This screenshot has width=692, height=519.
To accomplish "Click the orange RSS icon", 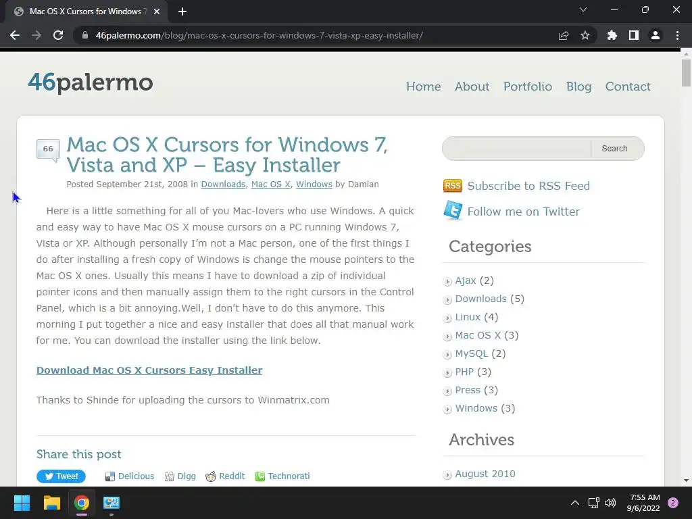I will tap(452, 186).
